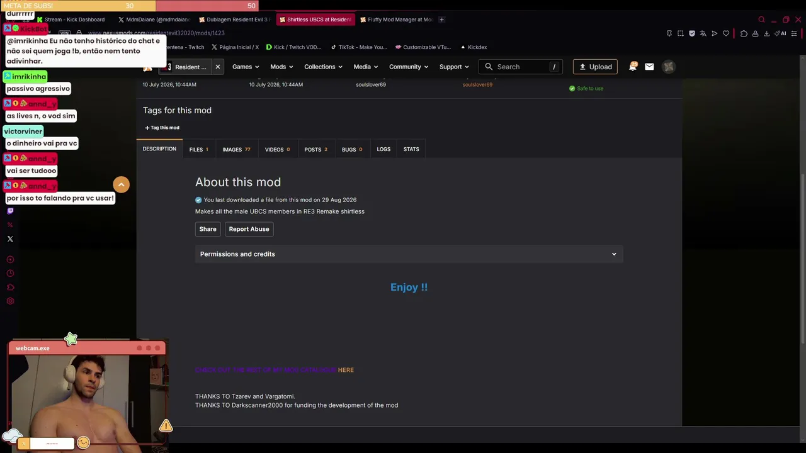Open the browser easy setup menu icon

click(795, 33)
